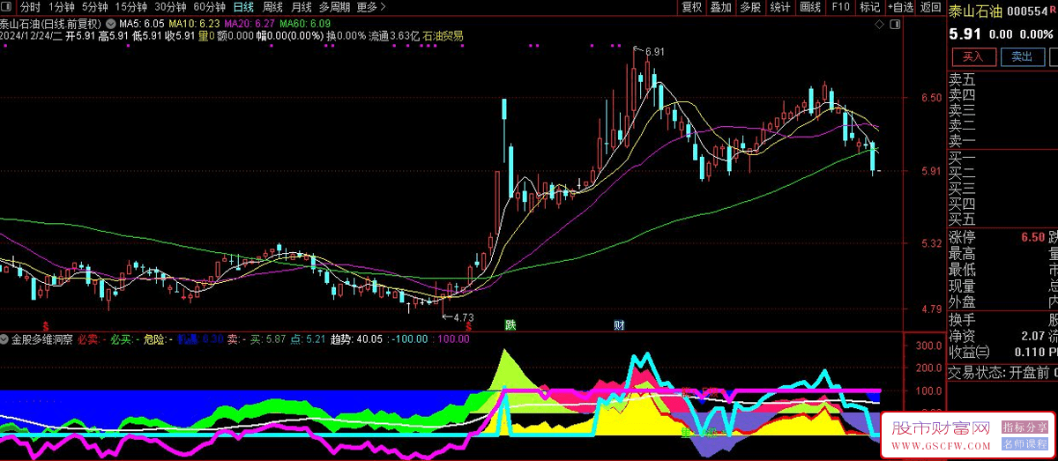This screenshot has width=1058, height=461.
Task: Click the red R badge next to 000554
Action: pyautogui.click(x=1052, y=12)
